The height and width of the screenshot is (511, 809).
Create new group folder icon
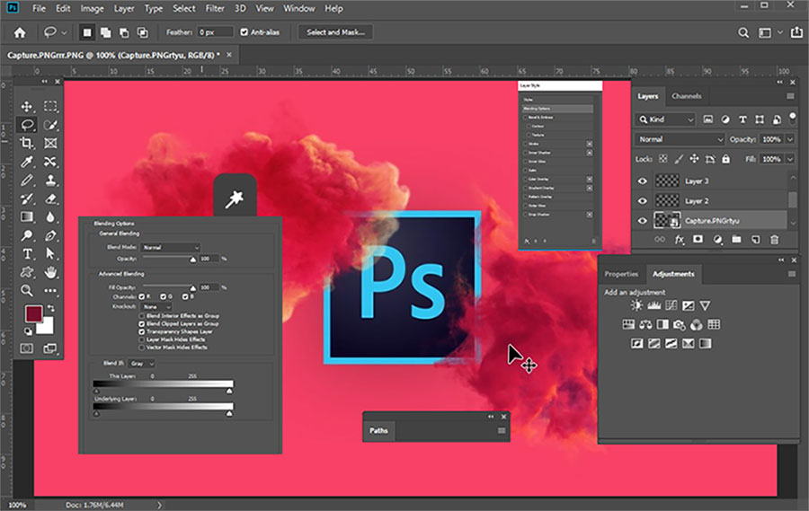click(x=736, y=239)
